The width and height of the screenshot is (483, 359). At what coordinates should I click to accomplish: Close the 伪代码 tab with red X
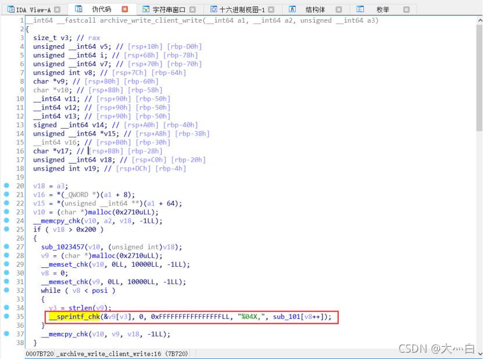[125, 9]
